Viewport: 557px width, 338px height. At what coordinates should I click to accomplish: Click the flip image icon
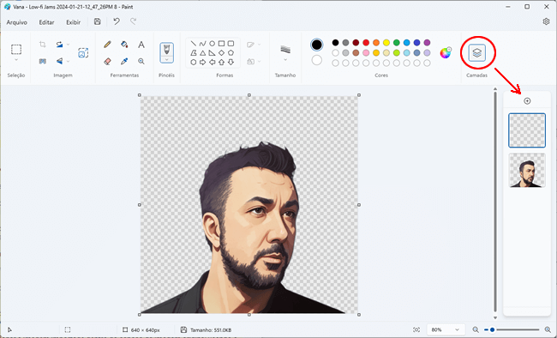pyautogui.click(x=59, y=61)
